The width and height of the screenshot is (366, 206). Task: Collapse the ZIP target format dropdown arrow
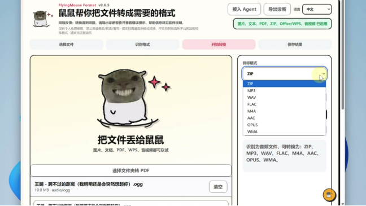pyautogui.click(x=324, y=74)
